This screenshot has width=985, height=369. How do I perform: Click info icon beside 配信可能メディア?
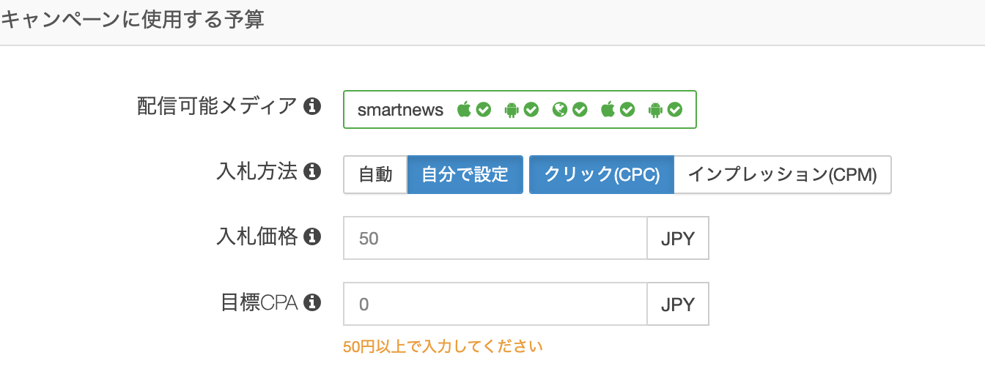312,107
